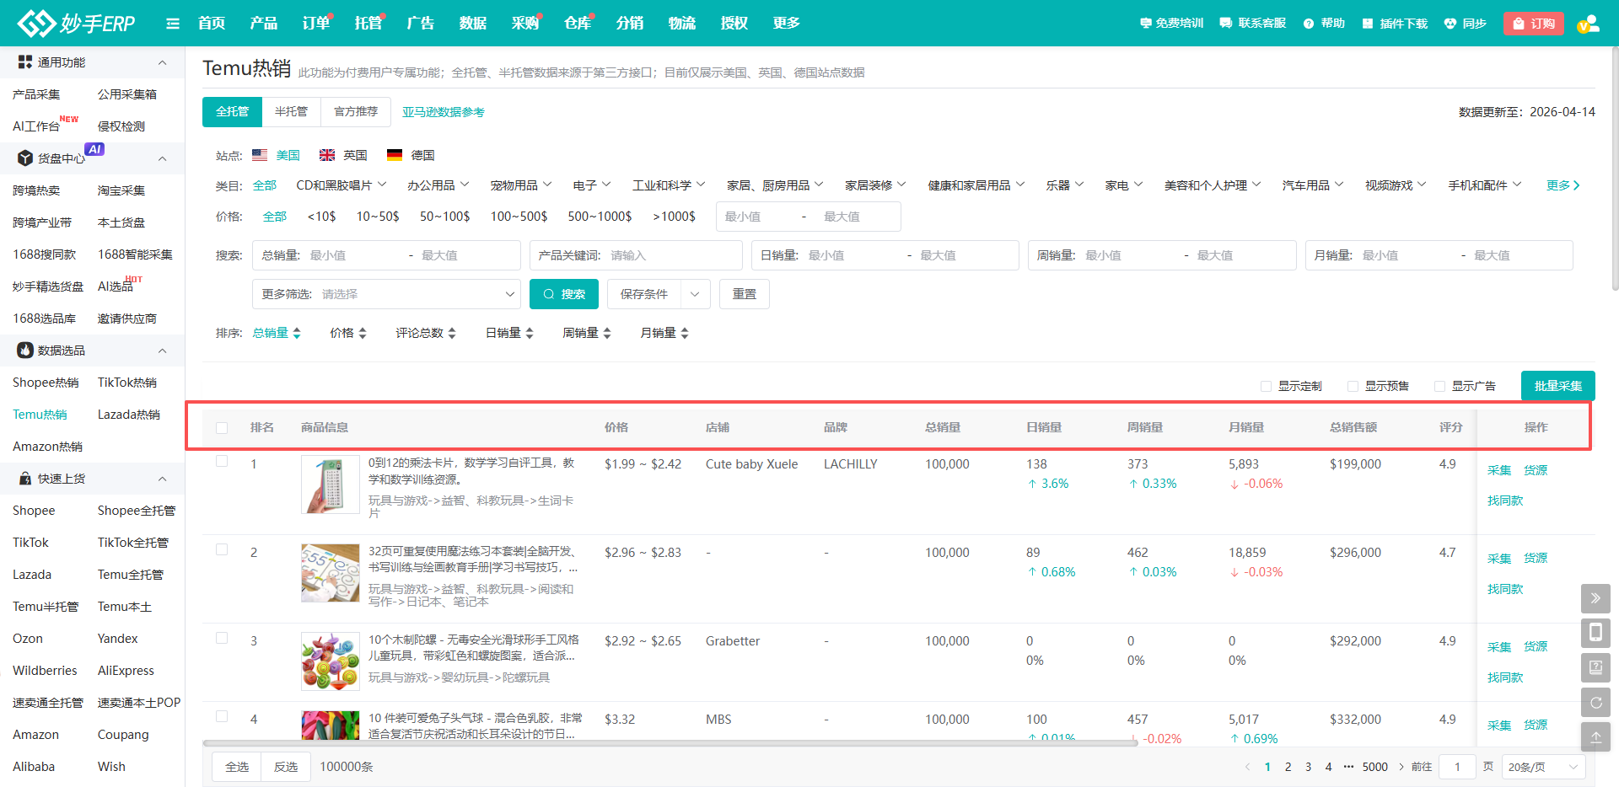Check the rank 1 product row

click(222, 461)
